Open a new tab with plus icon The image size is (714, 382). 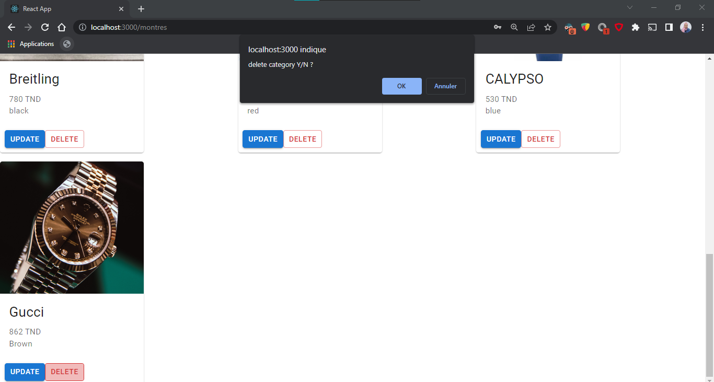click(141, 9)
